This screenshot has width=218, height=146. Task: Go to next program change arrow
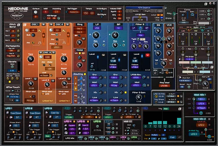pyautogui.click(x=156, y=11)
